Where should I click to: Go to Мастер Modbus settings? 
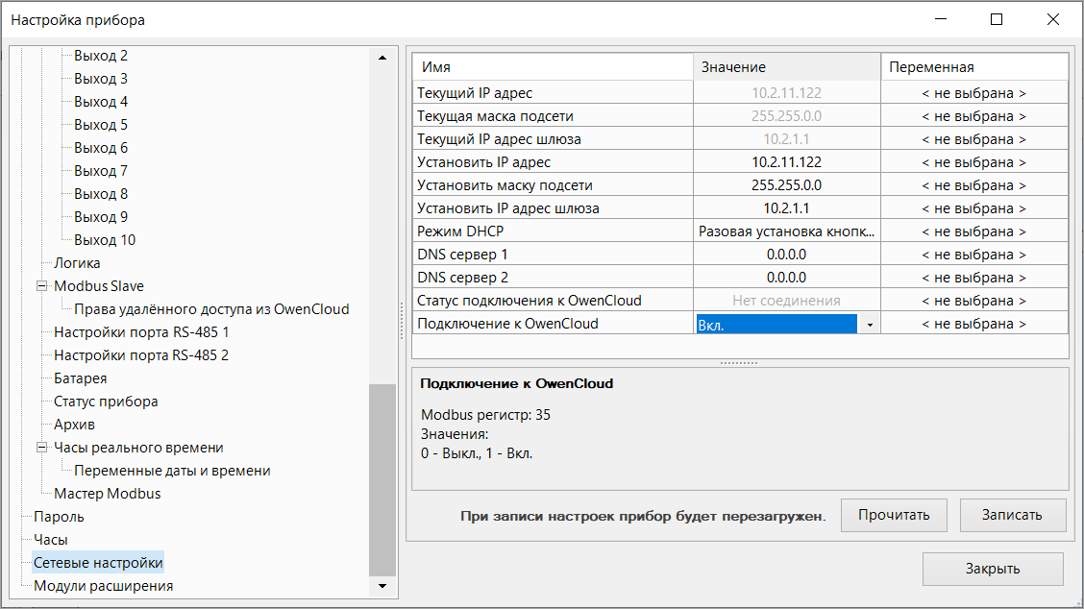point(107,494)
